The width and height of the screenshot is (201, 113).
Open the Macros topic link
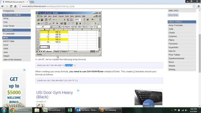point(172,51)
